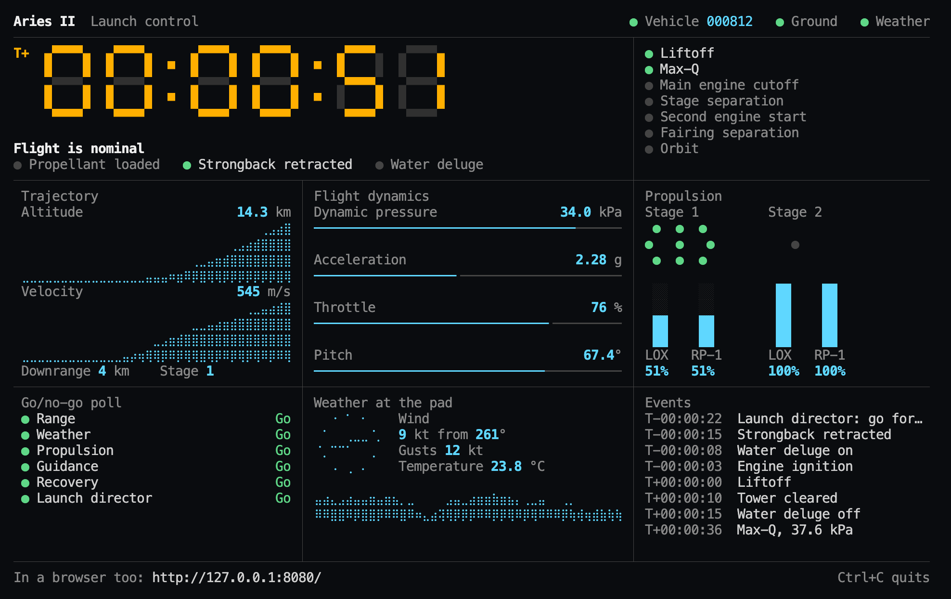Click the Fairing separation milestone label
The image size is (951, 599).
tap(730, 132)
